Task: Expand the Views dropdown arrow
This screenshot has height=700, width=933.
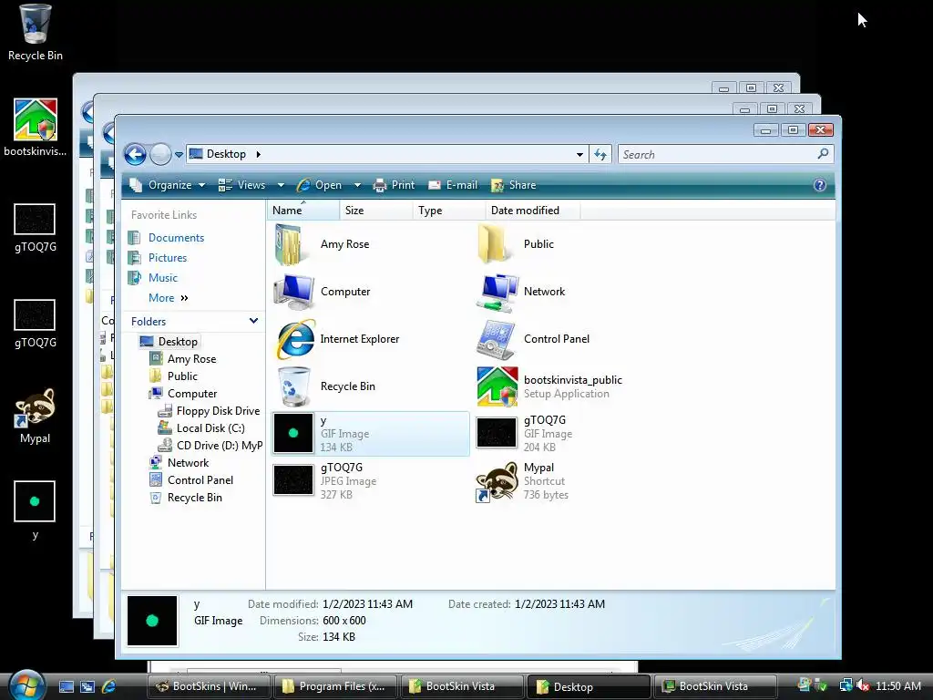Action: tap(281, 185)
